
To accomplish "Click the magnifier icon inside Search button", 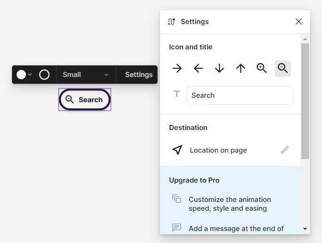I will click(x=69, y=100).
